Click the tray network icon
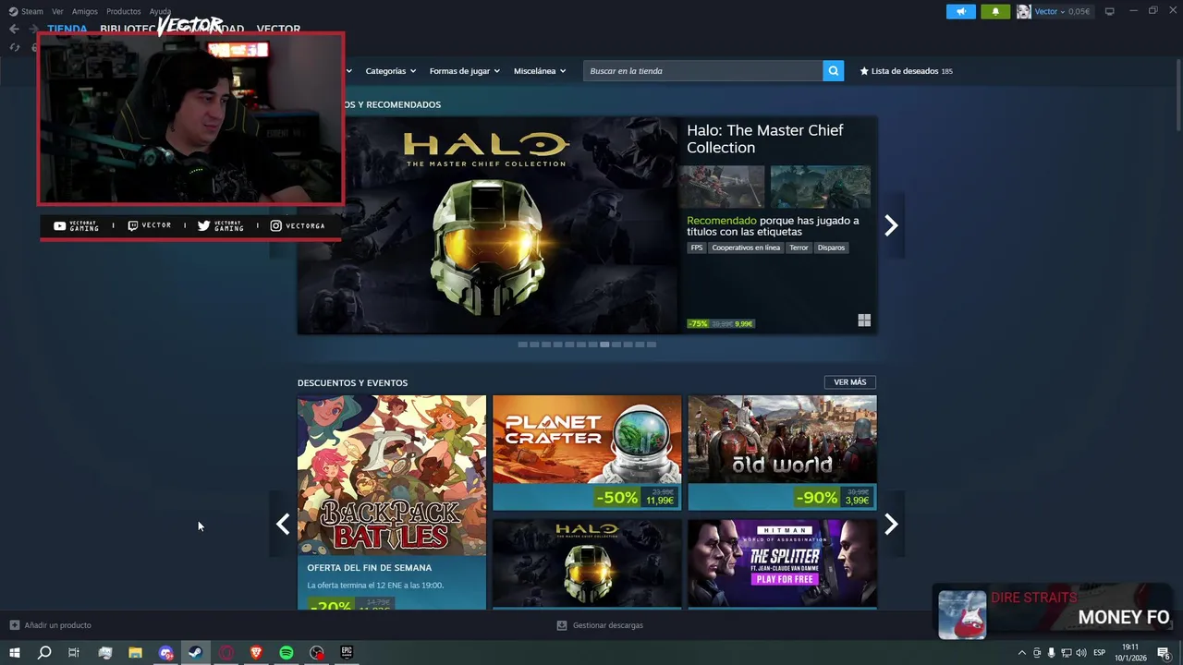 click(x=1066, y=653)
